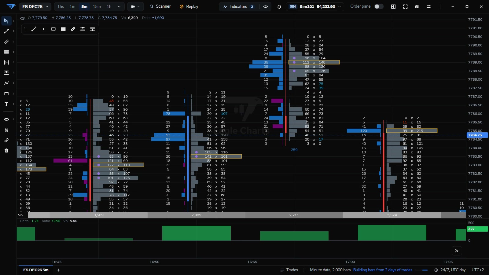Jump to latest bar with double arrow

coord(457,251)
